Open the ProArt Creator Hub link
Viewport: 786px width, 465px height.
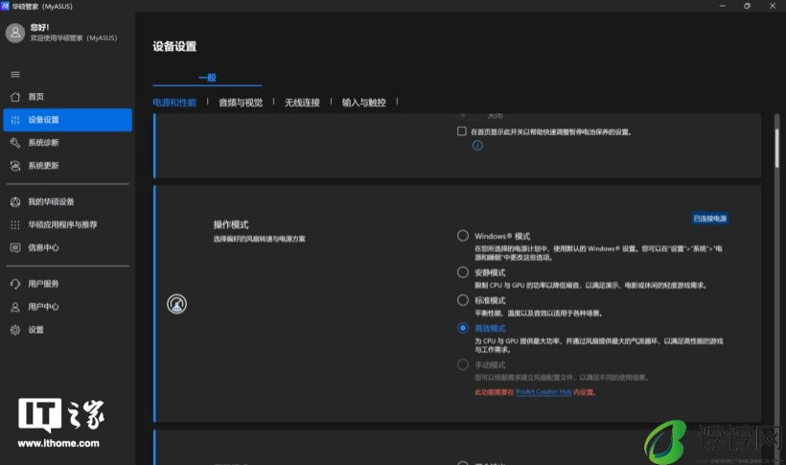pos(543,392)
